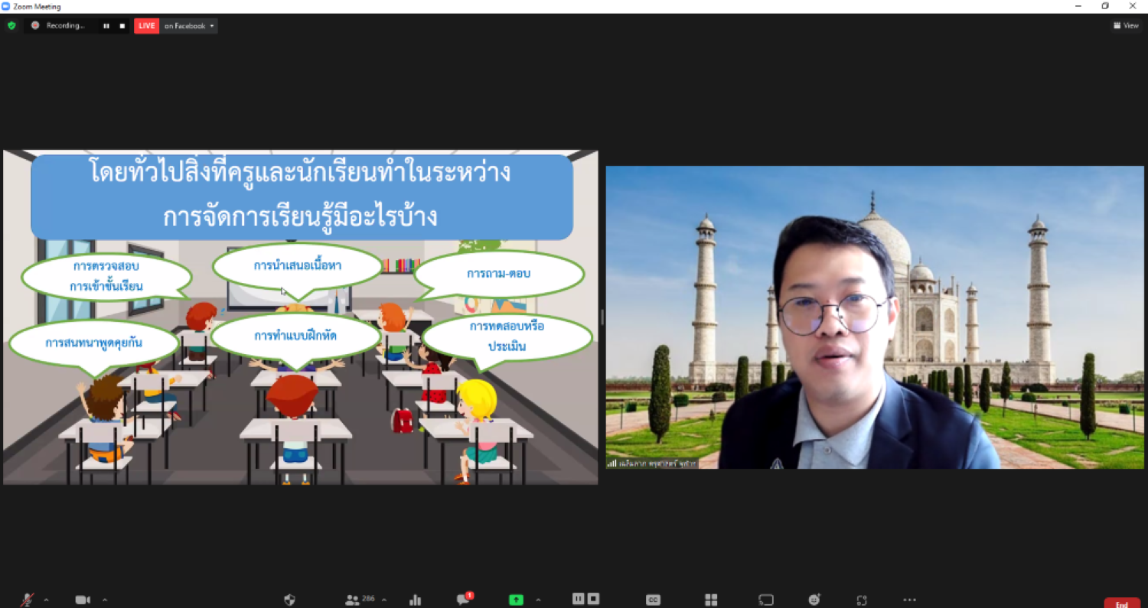Screen dimensions: 1148x608
Task: Open the View menu at top right
Action: (x=1126, y=25)
